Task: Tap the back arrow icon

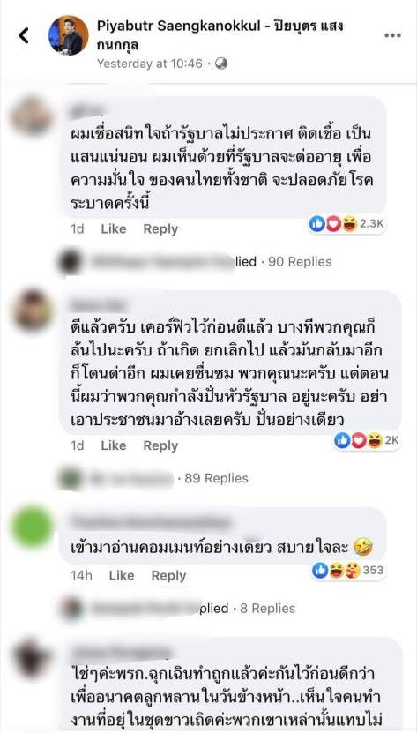Action: (24, 35)
